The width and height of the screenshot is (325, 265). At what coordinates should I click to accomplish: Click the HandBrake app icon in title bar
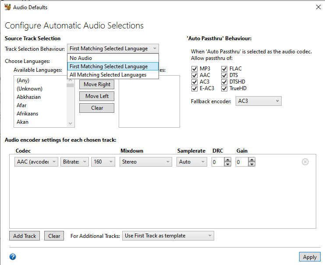7,7
